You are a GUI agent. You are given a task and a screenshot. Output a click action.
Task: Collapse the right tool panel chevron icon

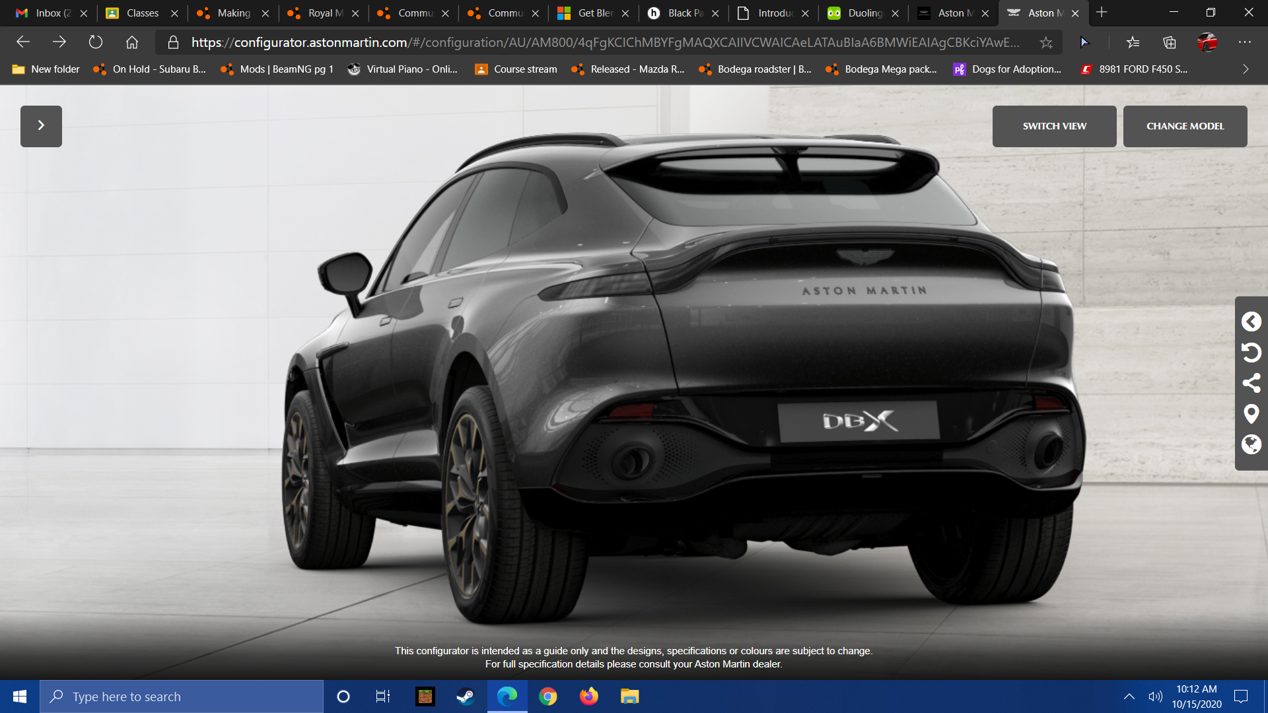point(1251,322)
